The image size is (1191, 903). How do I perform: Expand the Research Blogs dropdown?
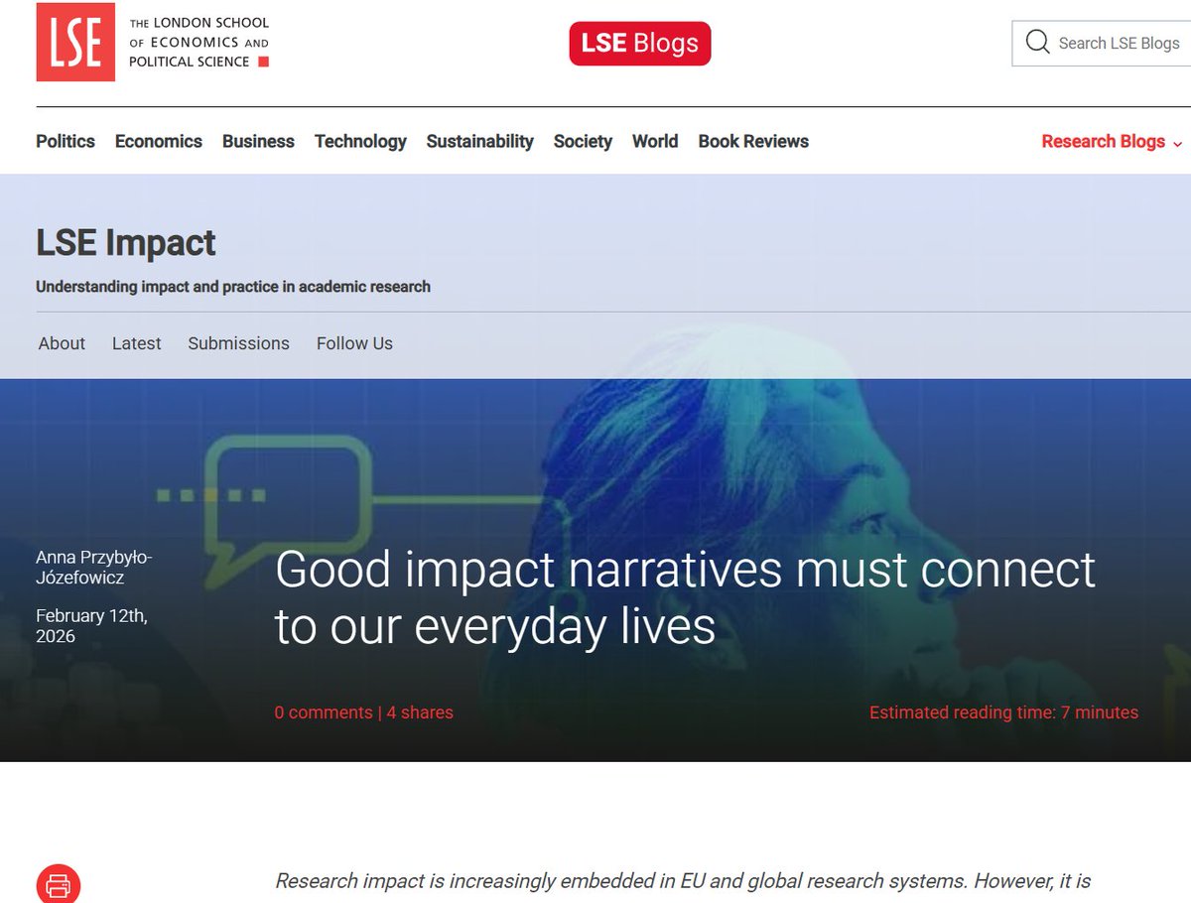(1112, 141)
